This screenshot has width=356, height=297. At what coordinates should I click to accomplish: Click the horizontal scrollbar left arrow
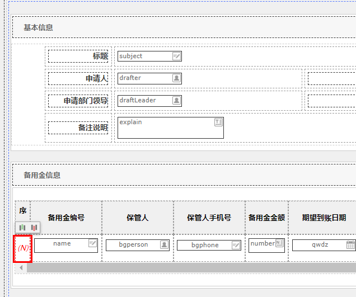pos(21,268)
